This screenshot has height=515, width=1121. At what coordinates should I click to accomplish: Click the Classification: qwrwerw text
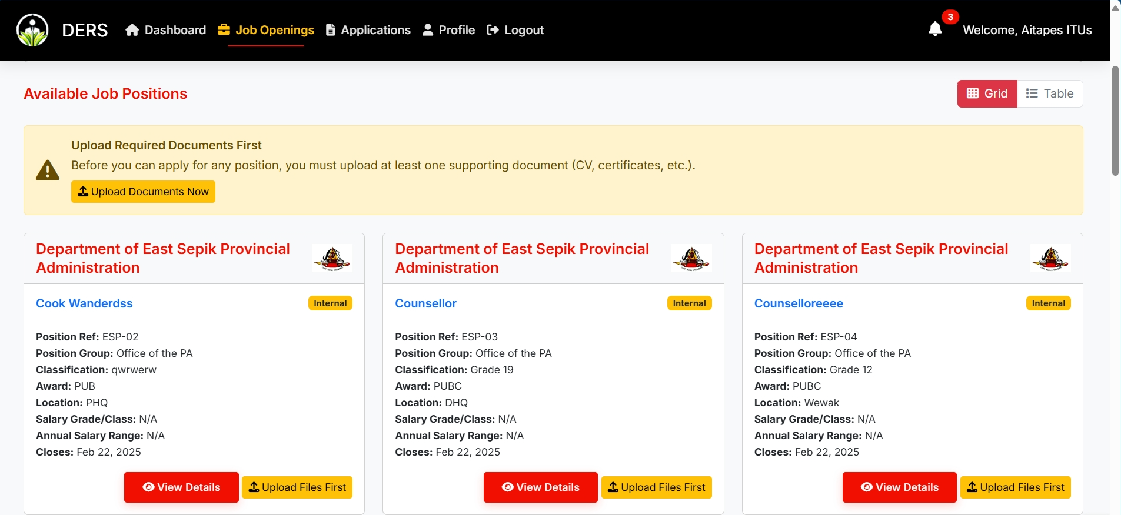pos(96,370)
